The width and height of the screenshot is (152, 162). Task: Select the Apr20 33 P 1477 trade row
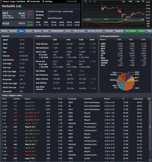pyautogui.click(x=75, y=102)
